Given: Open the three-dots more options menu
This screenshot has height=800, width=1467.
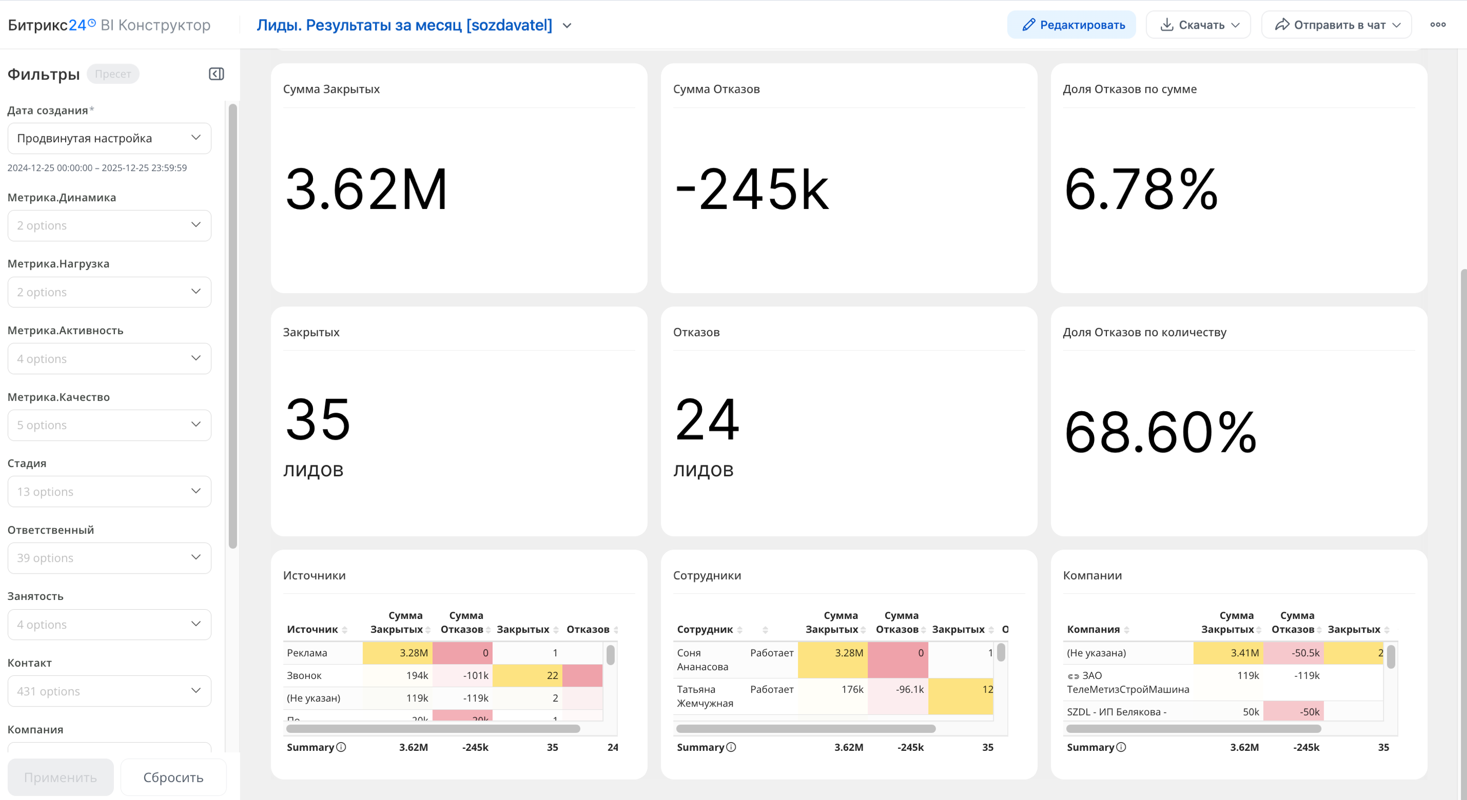Looking at the screenshot, I should (x=1438, y=24).
